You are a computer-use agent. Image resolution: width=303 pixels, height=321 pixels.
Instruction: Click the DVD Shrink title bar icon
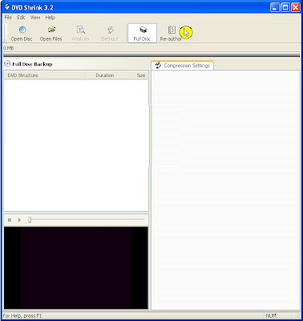click(7, 7)
